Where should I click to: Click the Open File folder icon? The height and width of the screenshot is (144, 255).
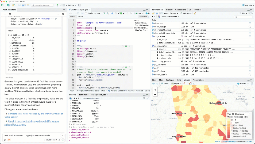(x=13, y=5)
